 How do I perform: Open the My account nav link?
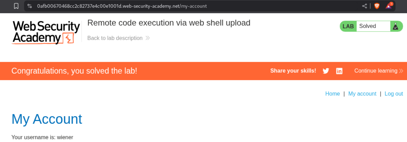362,94
